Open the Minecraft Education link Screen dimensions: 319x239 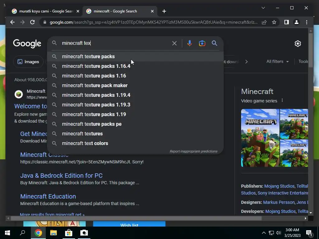tap(48, 196)
